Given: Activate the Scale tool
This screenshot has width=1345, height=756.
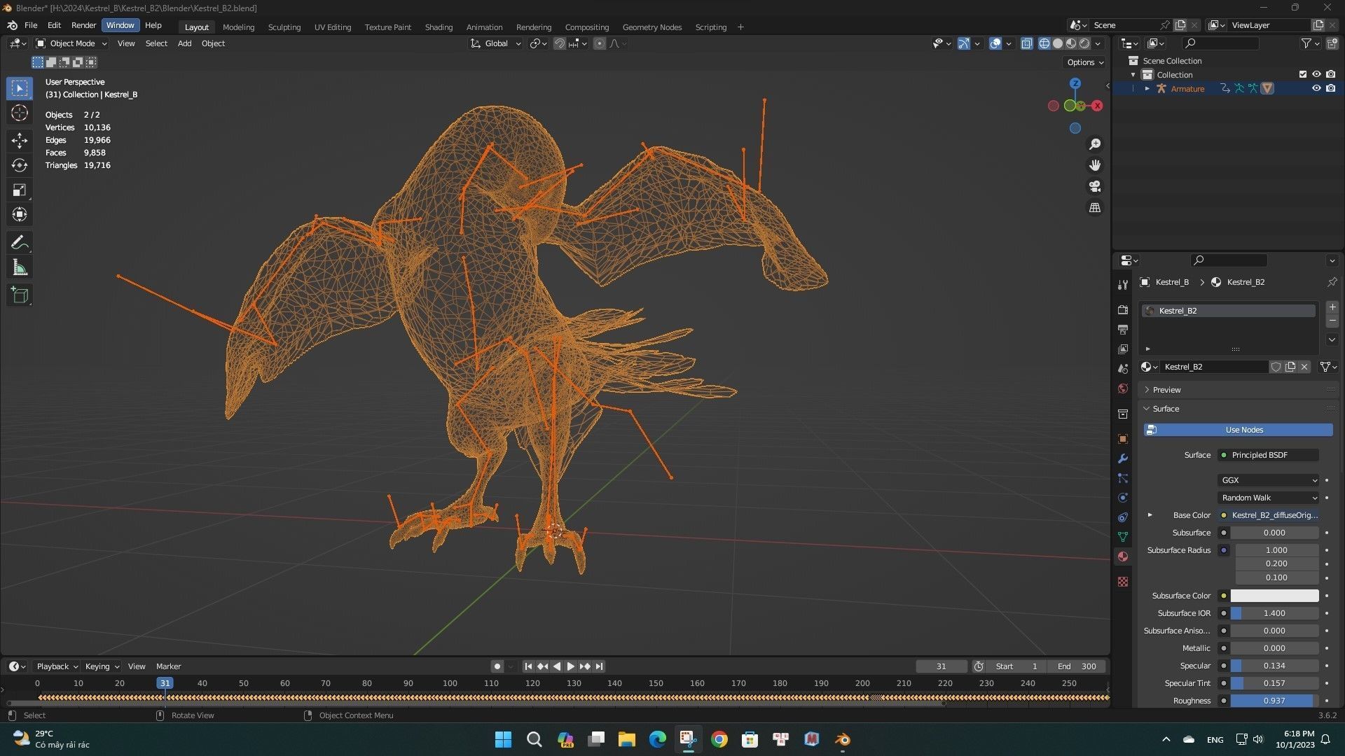Looking at the screenshot, I should (20, 190).
